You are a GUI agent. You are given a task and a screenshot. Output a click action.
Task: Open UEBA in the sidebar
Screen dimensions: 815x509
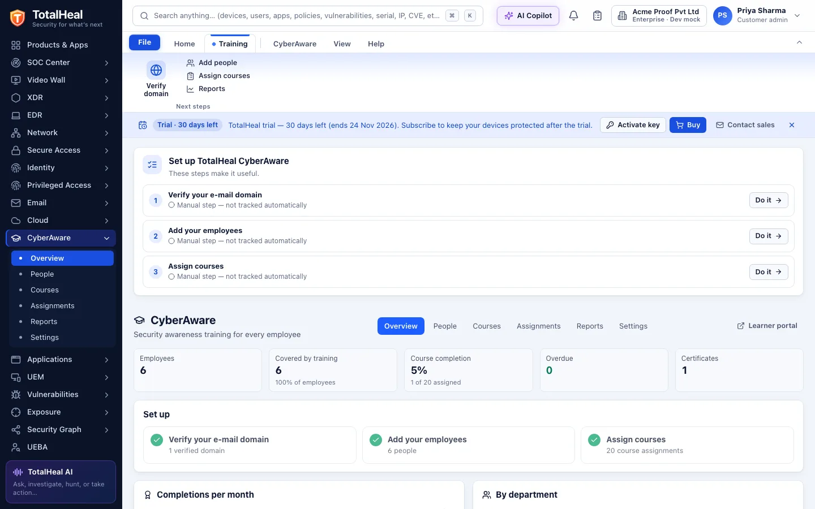point(61,447)
